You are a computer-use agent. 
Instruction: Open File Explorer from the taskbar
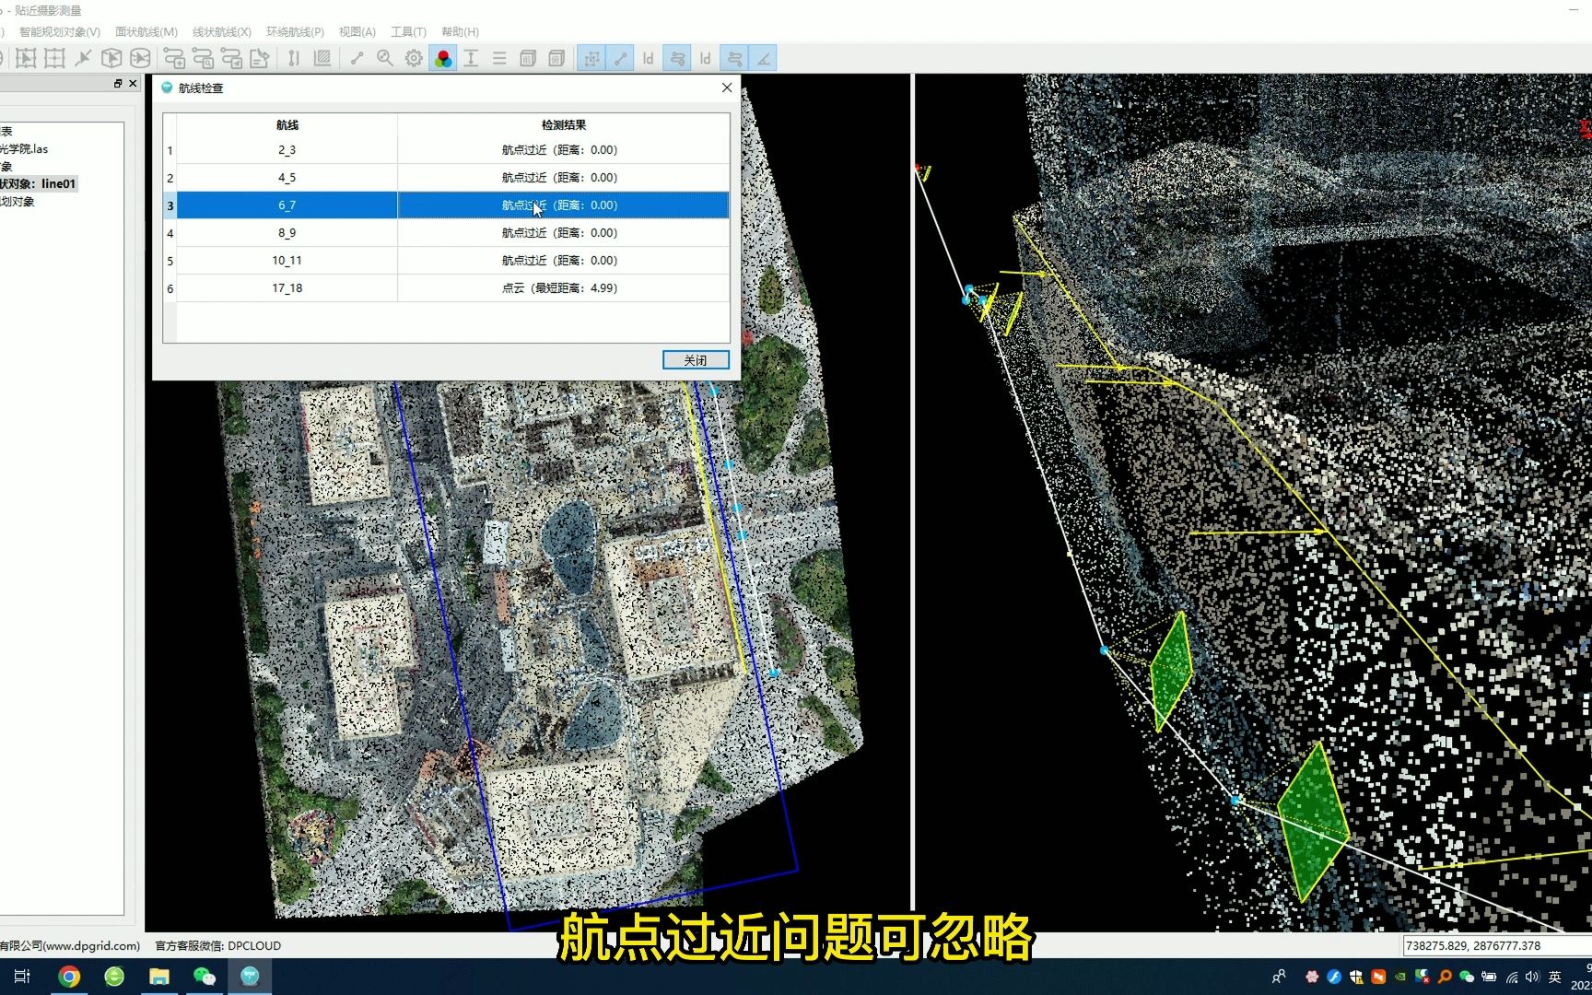click(159, 977)
